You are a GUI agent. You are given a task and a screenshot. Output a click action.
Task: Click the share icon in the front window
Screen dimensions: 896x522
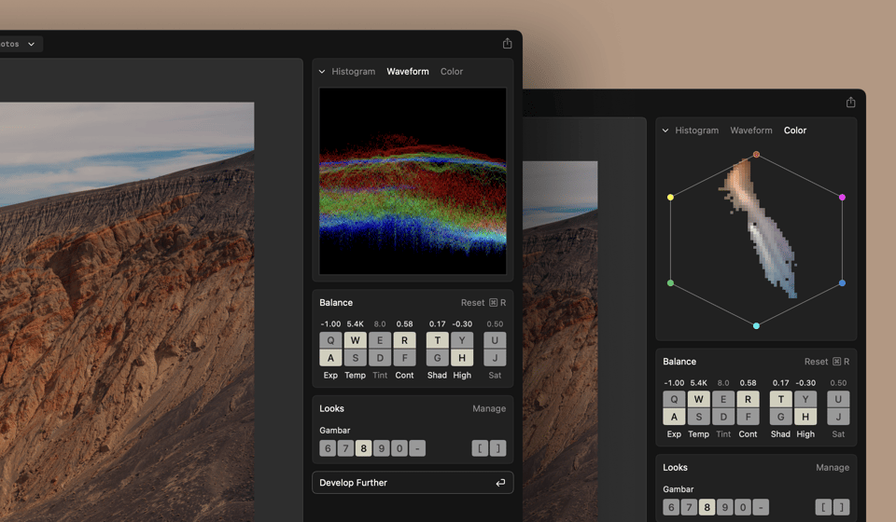pos(507,44)
